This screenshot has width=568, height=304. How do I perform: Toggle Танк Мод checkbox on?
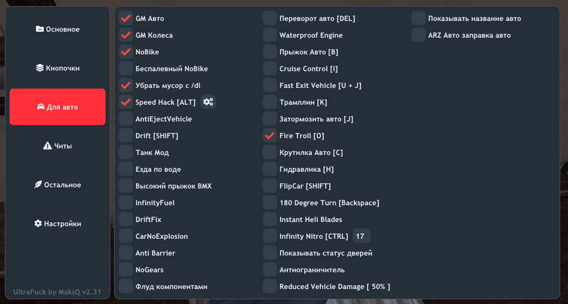[x=126, y=153]
